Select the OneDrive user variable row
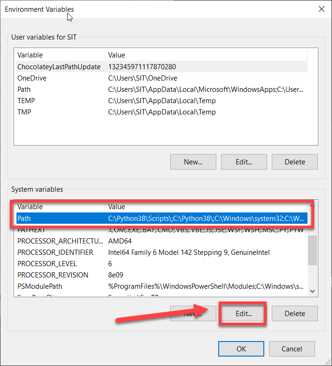 pos(162,78)
